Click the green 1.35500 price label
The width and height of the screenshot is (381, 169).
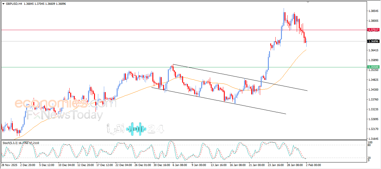(373, 67)
